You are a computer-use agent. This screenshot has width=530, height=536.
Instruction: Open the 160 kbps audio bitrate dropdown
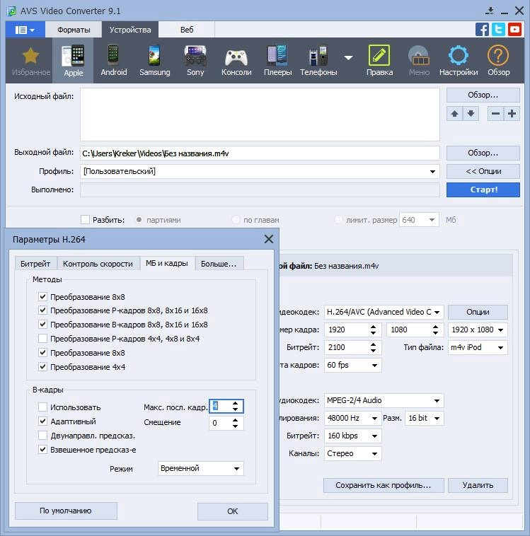353,436
